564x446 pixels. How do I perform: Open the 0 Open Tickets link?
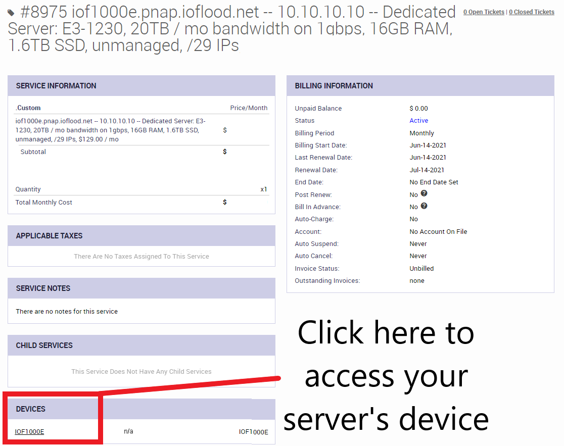483,12
